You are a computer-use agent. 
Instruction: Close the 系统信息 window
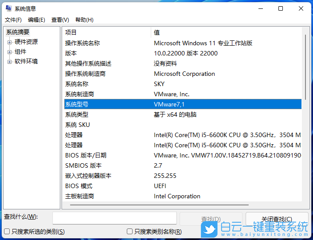pyautogui.click(x=301, y=8)
